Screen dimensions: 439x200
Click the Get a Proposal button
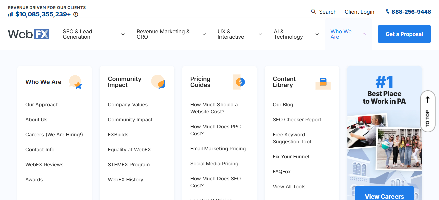[x=404, y=34]
